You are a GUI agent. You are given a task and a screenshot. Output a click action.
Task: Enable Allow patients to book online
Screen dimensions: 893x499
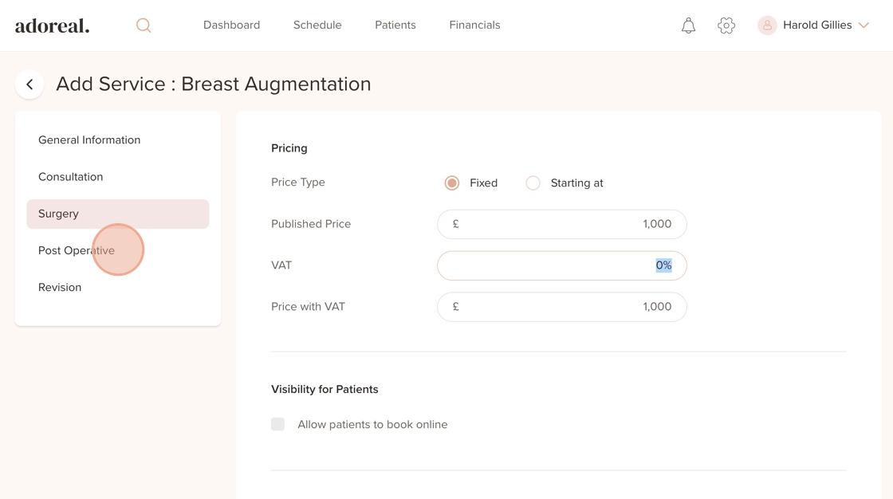coord(277,424)
